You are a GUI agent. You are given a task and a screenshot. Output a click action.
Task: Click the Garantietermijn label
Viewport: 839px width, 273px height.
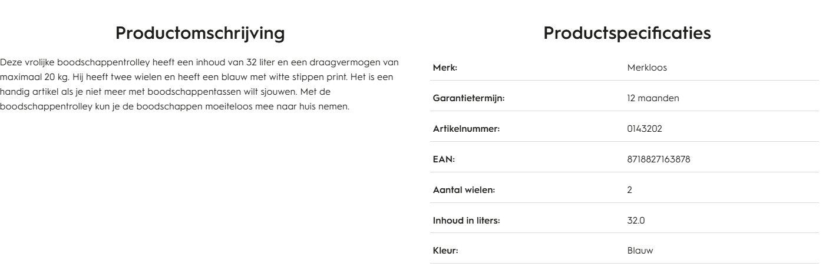click(469, 98)
